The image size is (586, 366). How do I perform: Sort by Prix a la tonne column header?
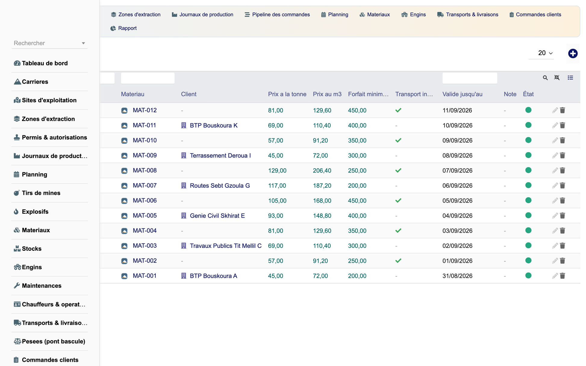tap(287, 94)
